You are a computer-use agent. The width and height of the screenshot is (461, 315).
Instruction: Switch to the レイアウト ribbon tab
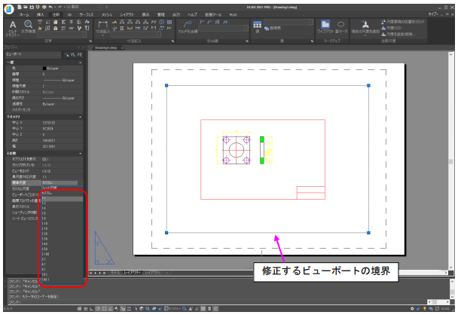click(x=127, y=14)
